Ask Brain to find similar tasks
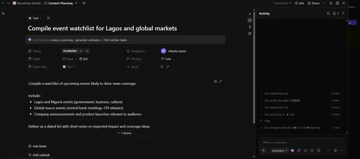Screen dimensions: 360x159 coord(115,40)
